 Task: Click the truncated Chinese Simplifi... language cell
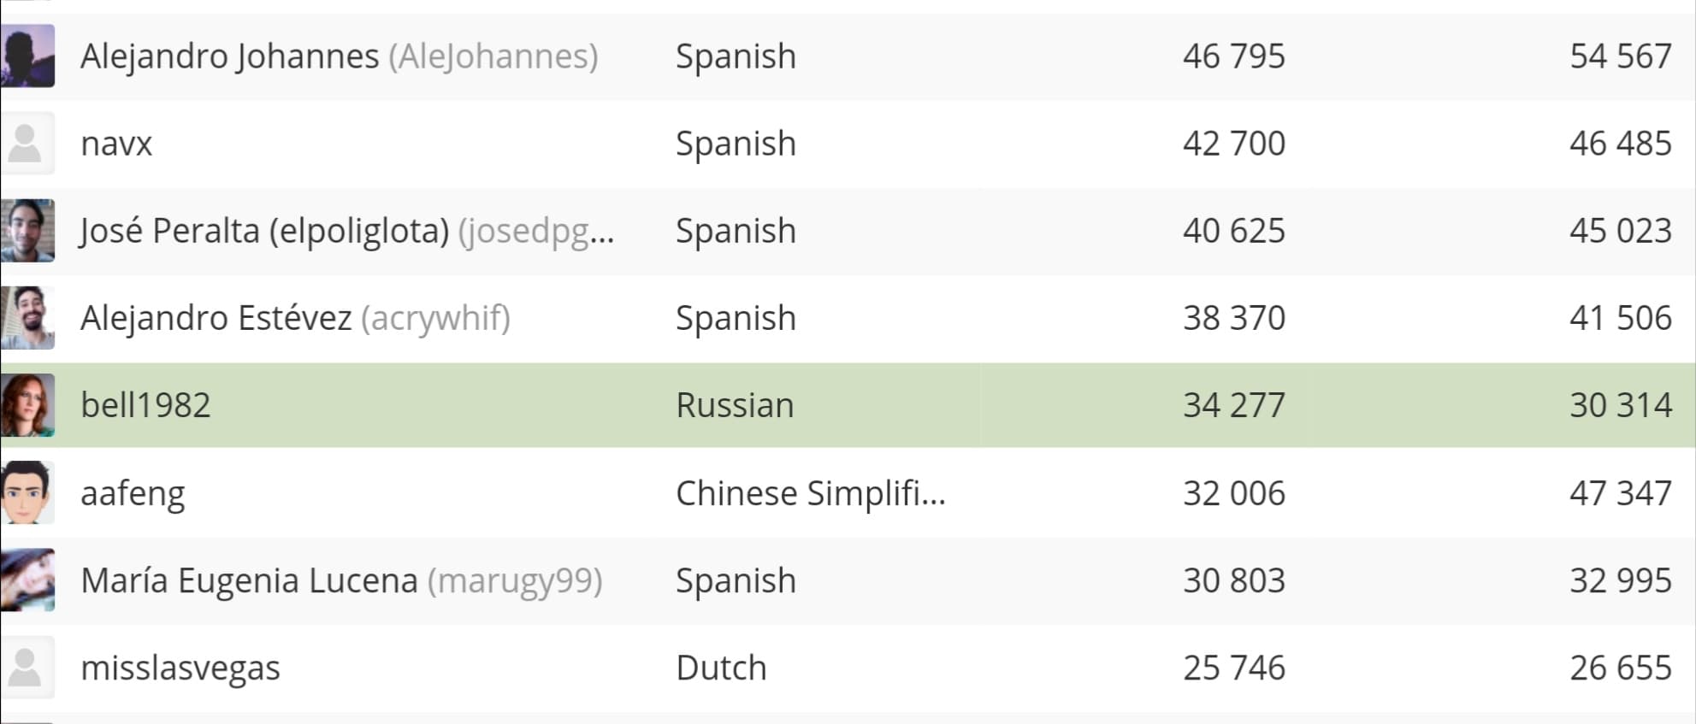[811, 494]
